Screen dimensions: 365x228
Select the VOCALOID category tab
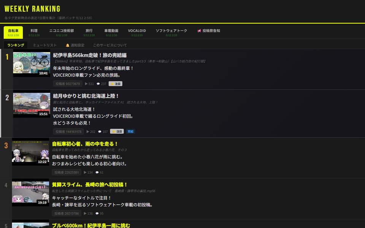tap(137, 33)
